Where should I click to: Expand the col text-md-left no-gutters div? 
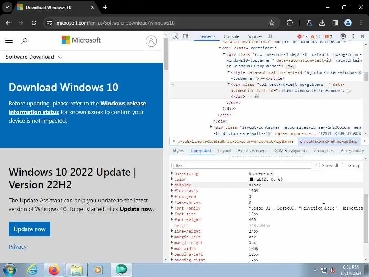pos(228,84)
